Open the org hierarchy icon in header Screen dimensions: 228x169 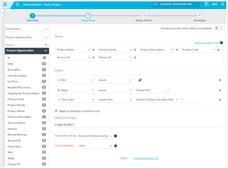(207, 4)
